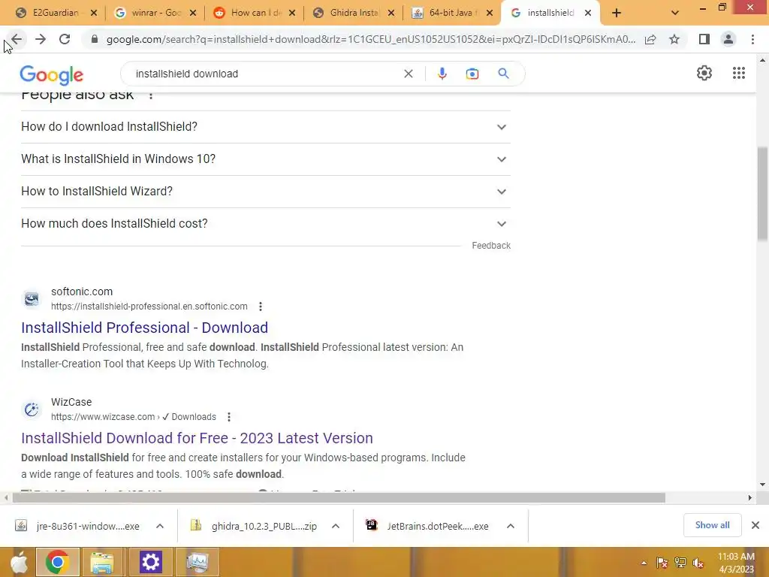Show hidden system tray icons
Image resolution: width=769 pixels, height=577 pixels.
[644, 563]
